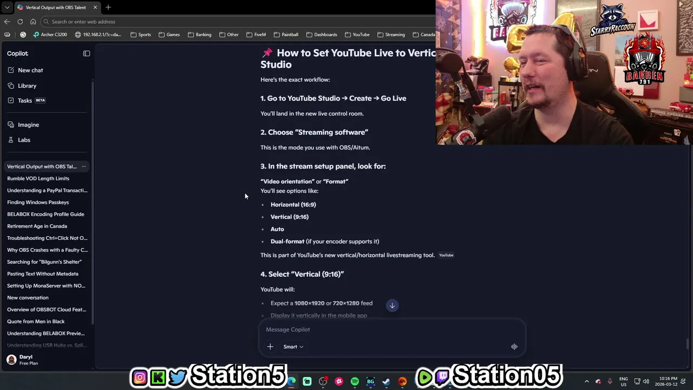
Task: Open Paintball bookmark folder
Action: pyautogui.click(x=286, y=35)
